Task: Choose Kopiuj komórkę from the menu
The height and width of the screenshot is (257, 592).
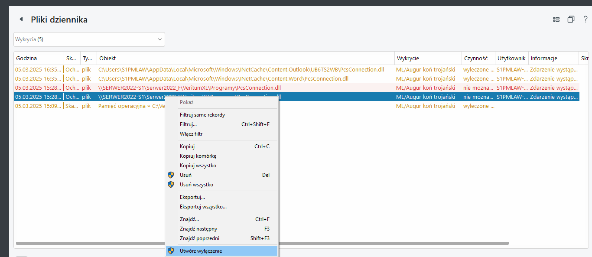Action: click(198, 156)
